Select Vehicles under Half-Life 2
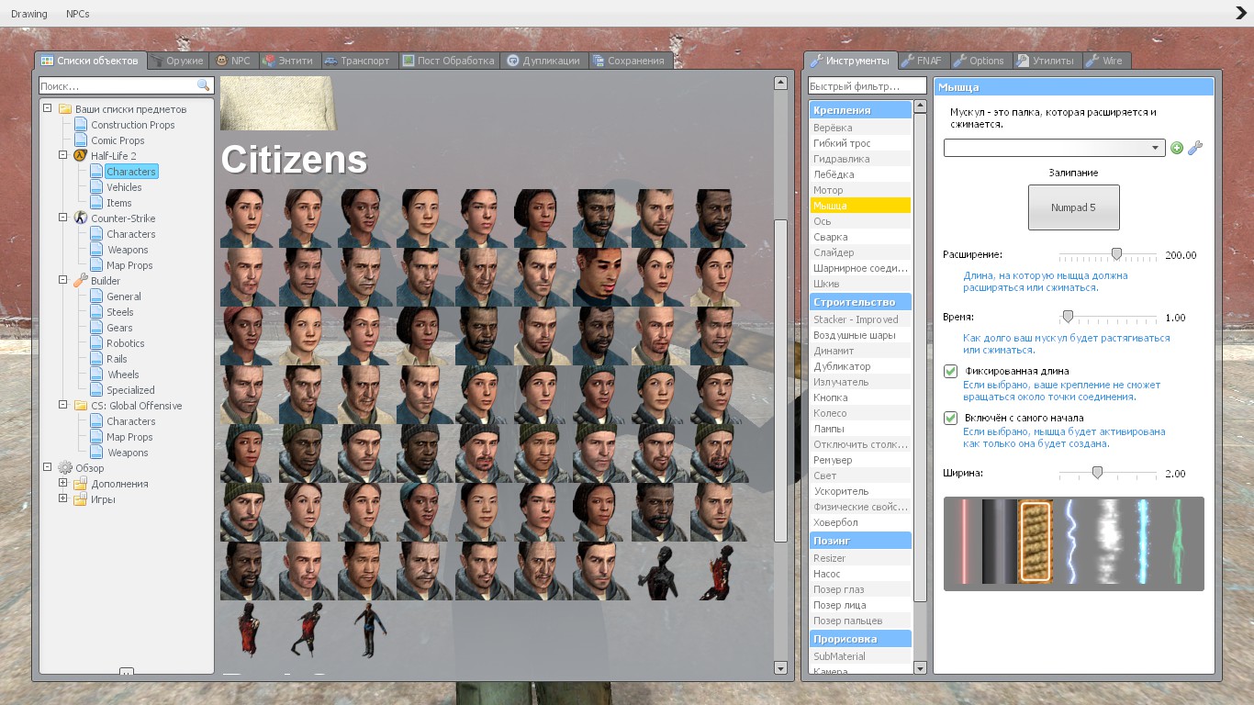This screenshot has height=705, width=1254. [x=124, y=187]
